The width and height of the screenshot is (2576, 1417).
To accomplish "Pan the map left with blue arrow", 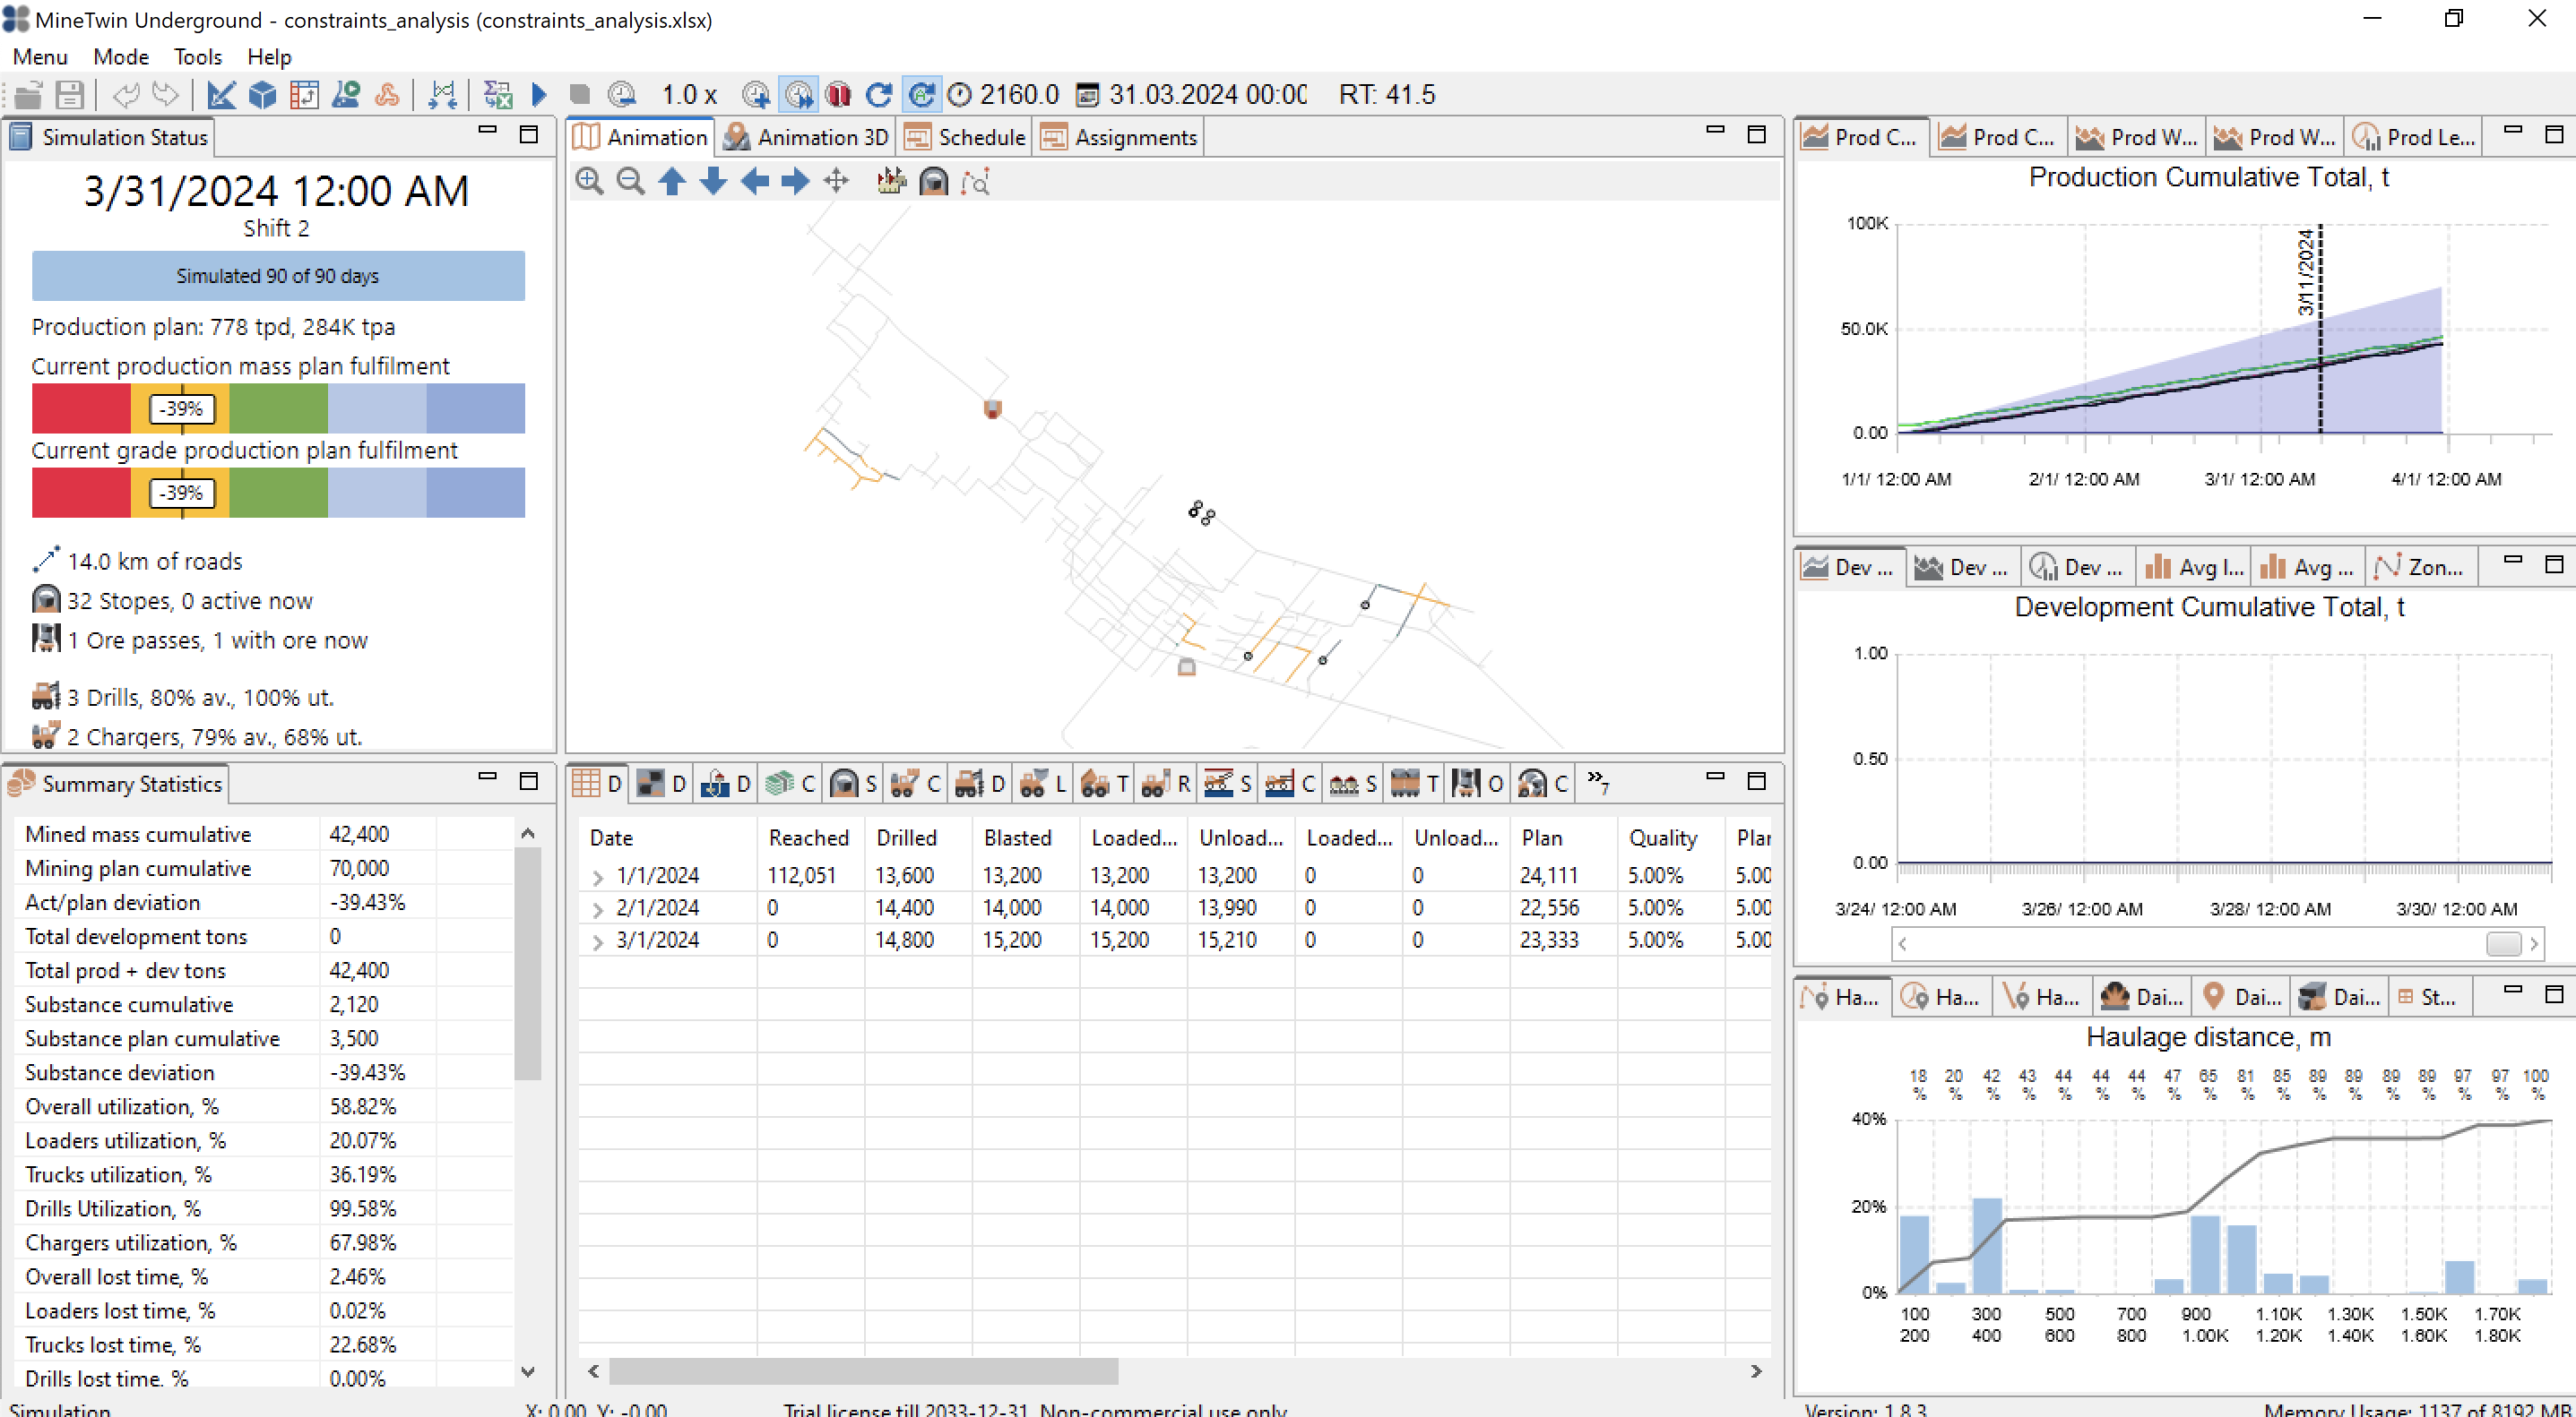I will pos(755,181).
